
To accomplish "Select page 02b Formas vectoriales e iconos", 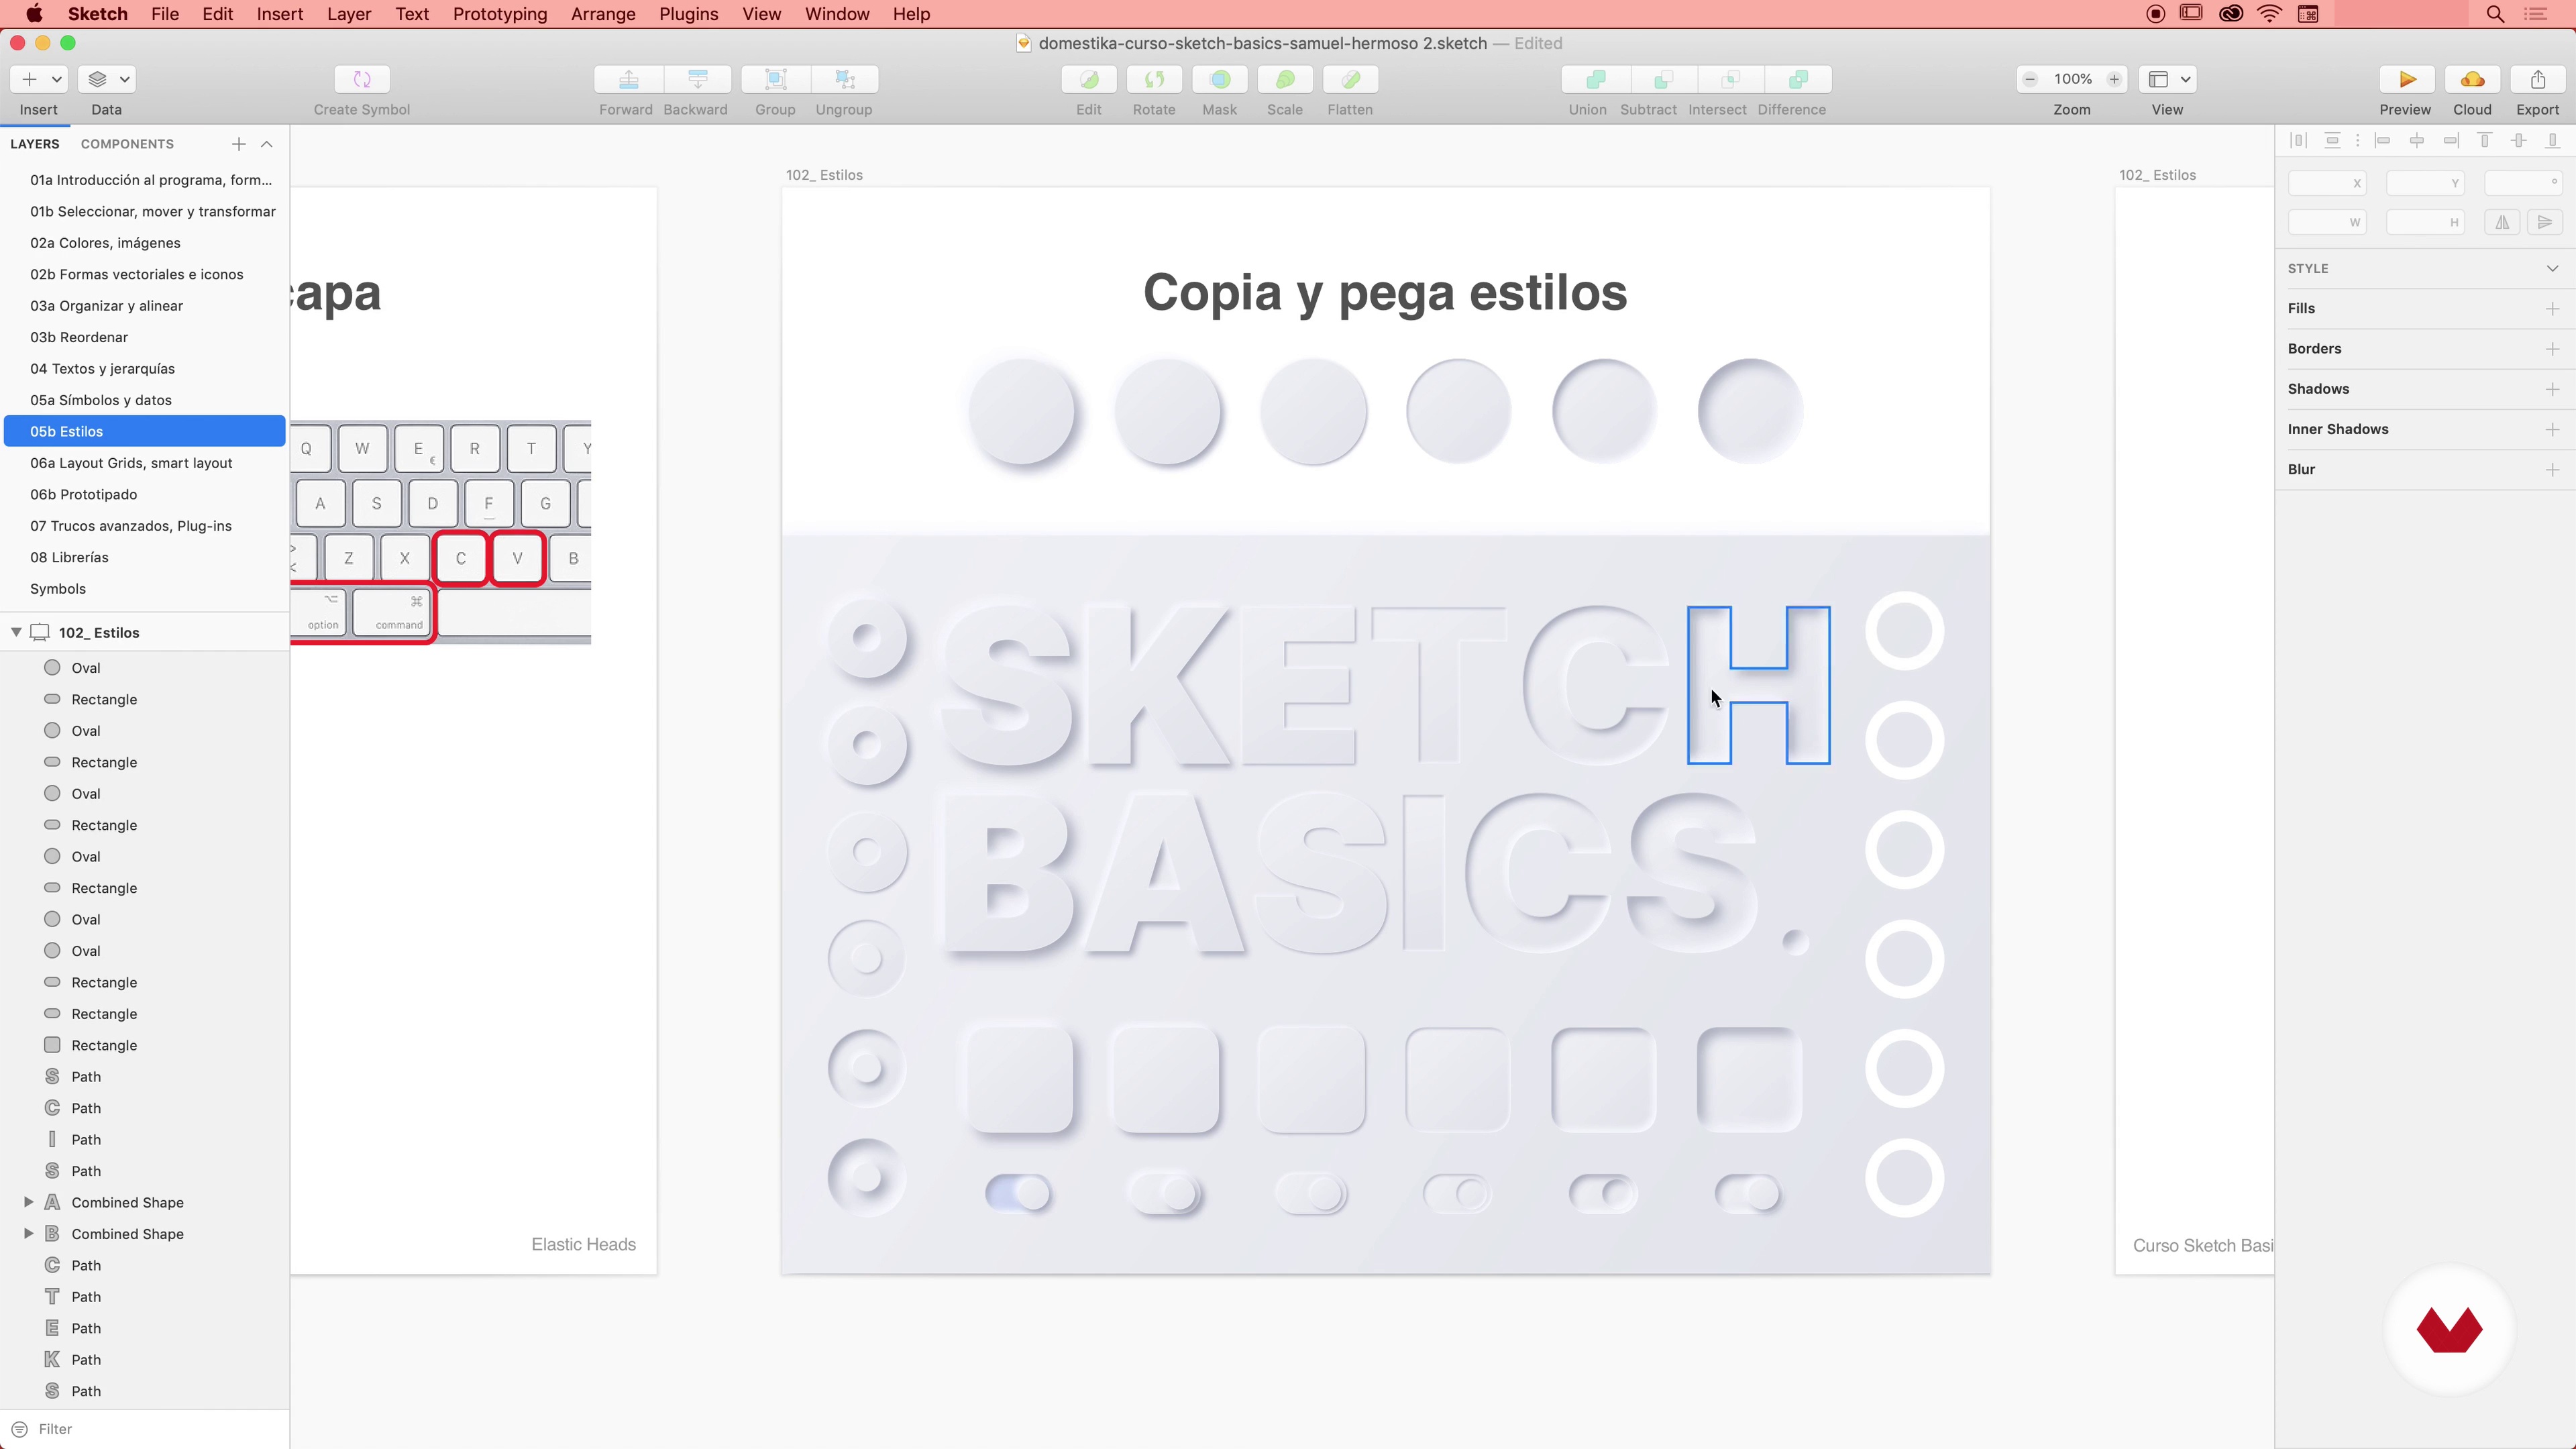I will pyautogui.click(x=145, y=274).
